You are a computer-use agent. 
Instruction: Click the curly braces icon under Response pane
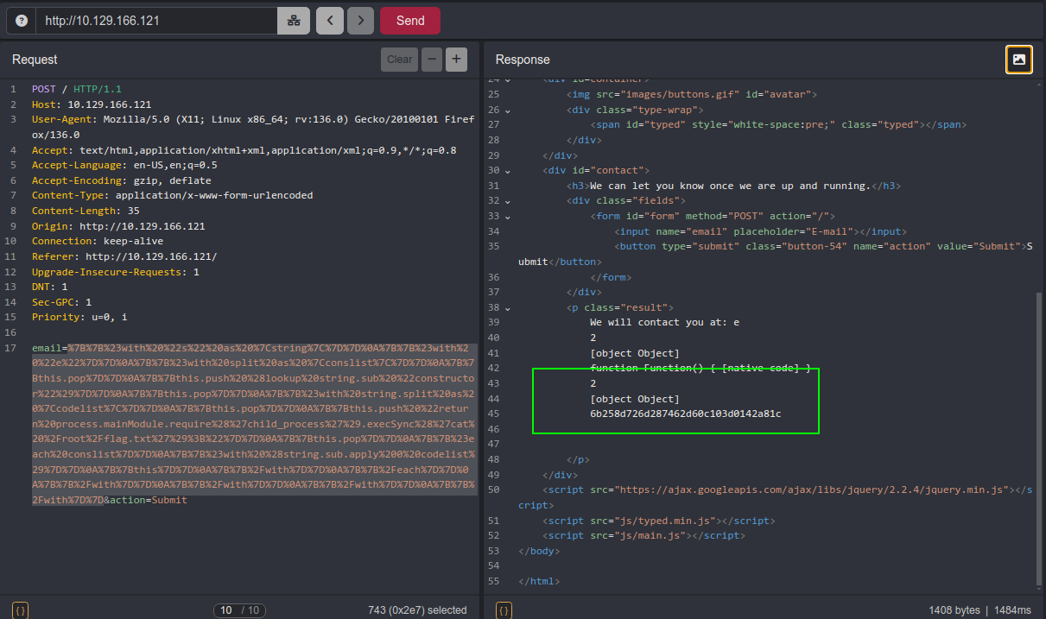pyautogui.click(x=504, y=610)
